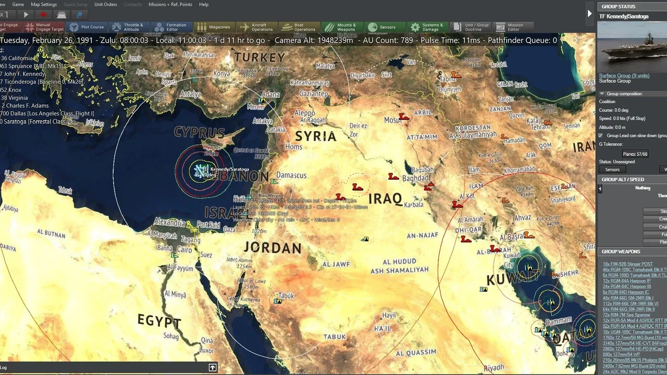The image size is (667, 375).
Task: Click left arrow in Group Alt/Speed panel
Action: [600, 189]
